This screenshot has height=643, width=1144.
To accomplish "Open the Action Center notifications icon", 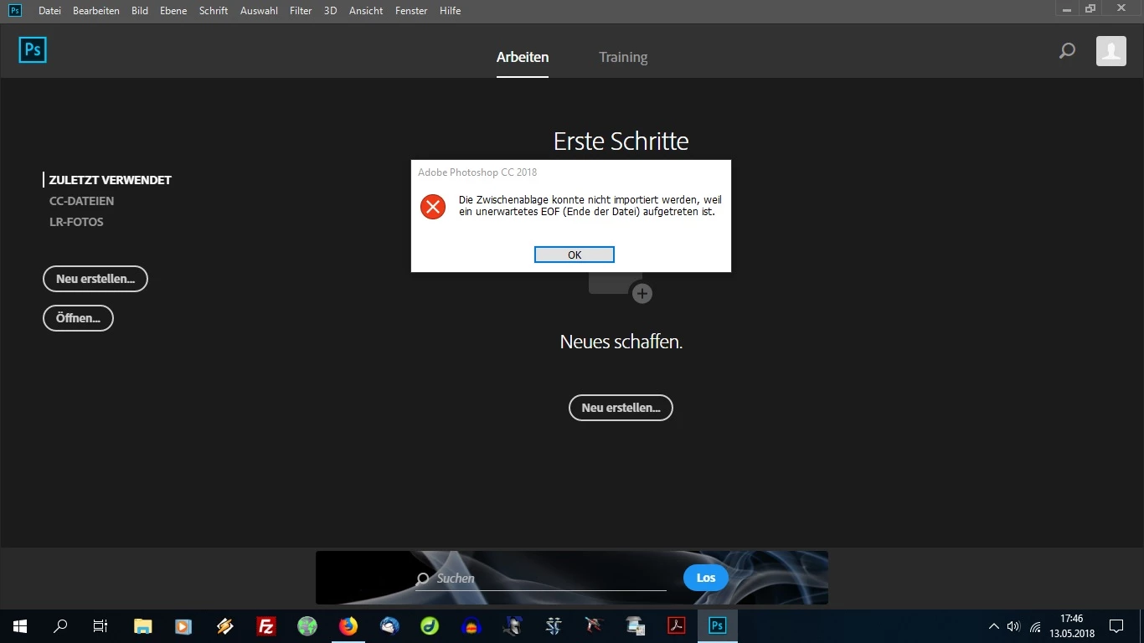I will tap(1116, 626).
